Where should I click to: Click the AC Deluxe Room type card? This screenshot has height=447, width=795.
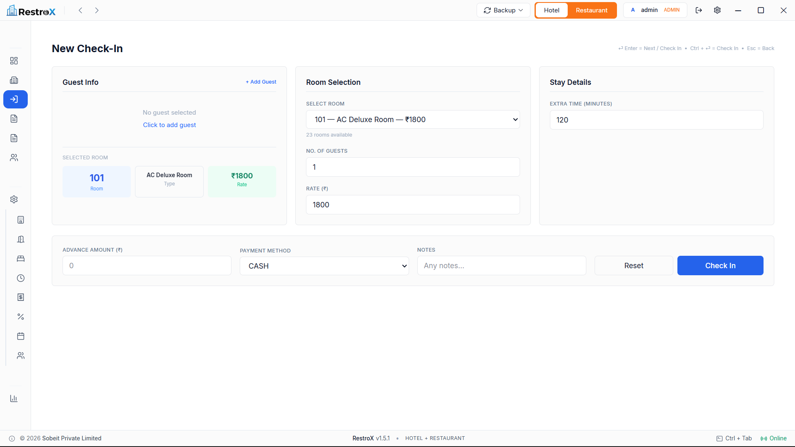pyautogui.click(x=169, y=182)
